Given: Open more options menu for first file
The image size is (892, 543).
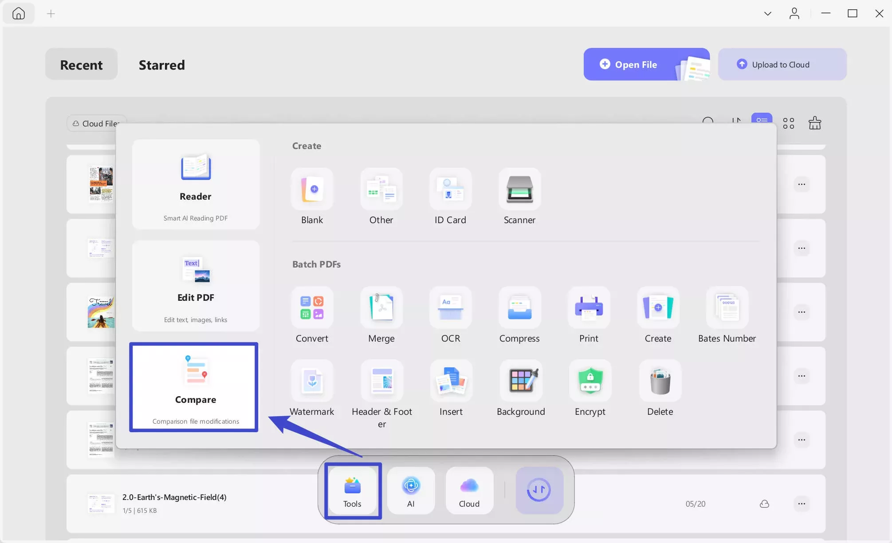Looking at the screenshot, I should click(801, 184).
